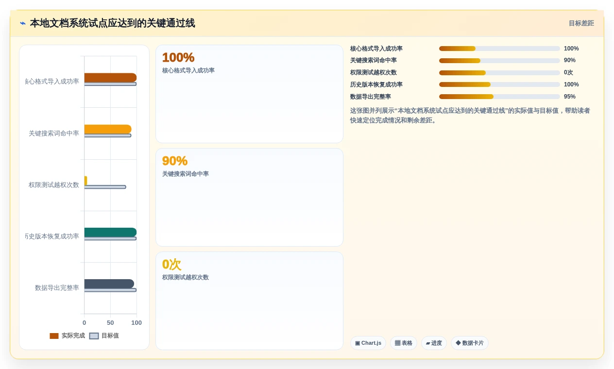The width and height of the screenshot is (614, 369).
Task: Click the 关键搜索词命中率 chart axis label
Action: pyautogui.click(x=54, y=134)
